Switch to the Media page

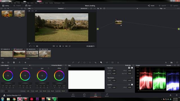[73, 95]
